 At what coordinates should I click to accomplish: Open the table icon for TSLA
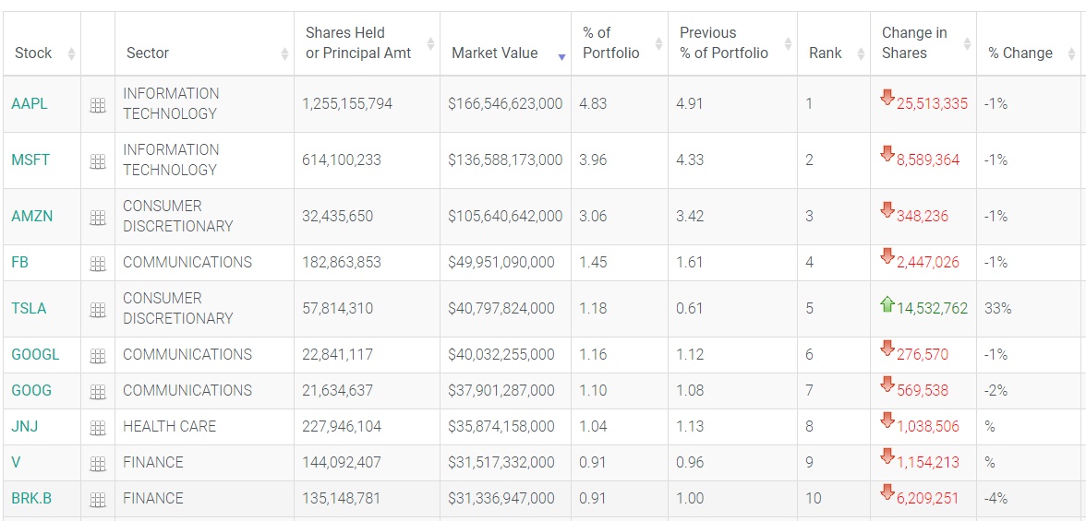point(98,310)
